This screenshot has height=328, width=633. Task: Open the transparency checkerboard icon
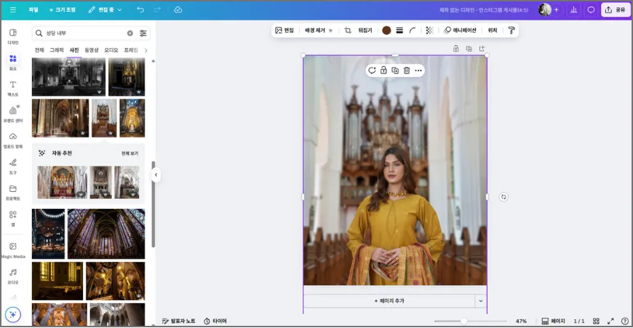click(x=429, y=31)
